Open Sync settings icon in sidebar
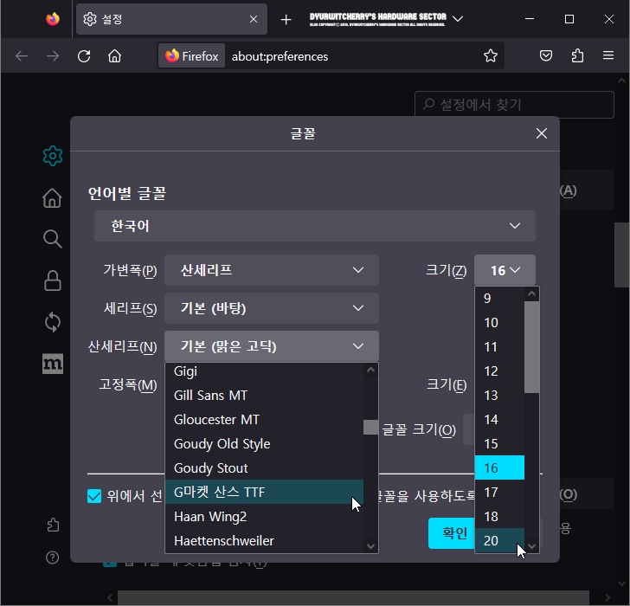630x606 pixels. 53,322
